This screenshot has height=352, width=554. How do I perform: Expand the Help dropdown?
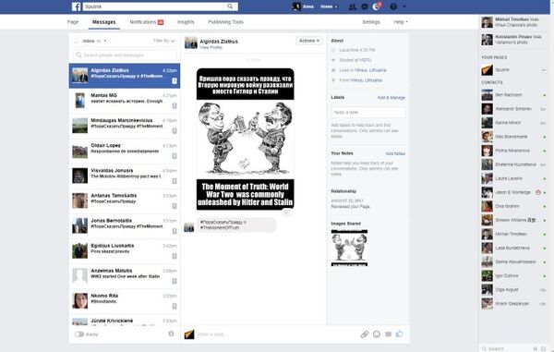pyautogui.click(x=401, y=22)
